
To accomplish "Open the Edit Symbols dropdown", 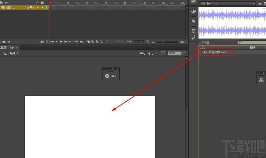I will tap(150, 53).
